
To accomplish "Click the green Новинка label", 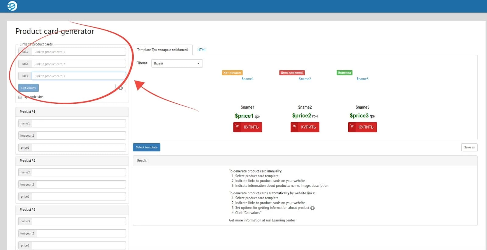I will point(344,73).
